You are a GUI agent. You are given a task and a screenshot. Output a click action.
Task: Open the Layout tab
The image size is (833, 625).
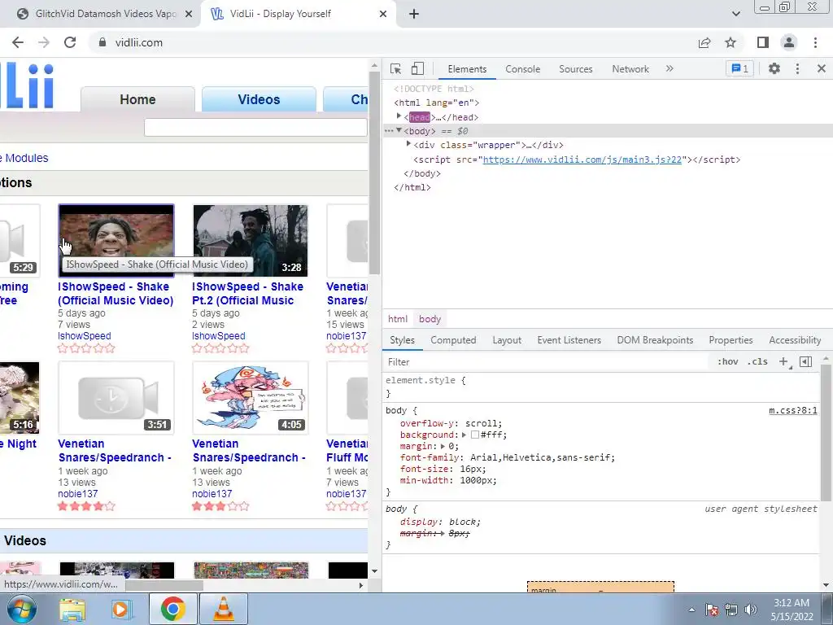(x=507, y=340)
